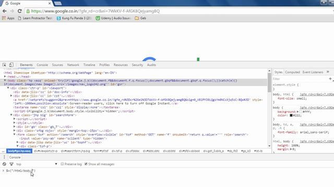This screenshot has height=187, width=334.
Task: Open the Apps grid bookmark
Action: [x=8, y=18]
